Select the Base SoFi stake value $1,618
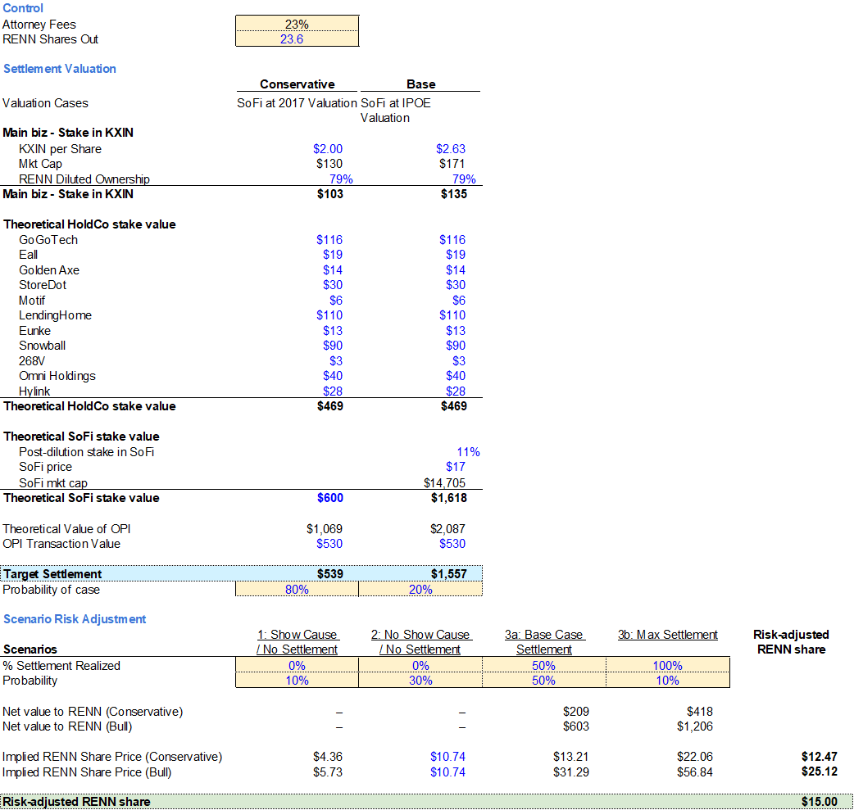854x810 pixels. pos(449,497)
